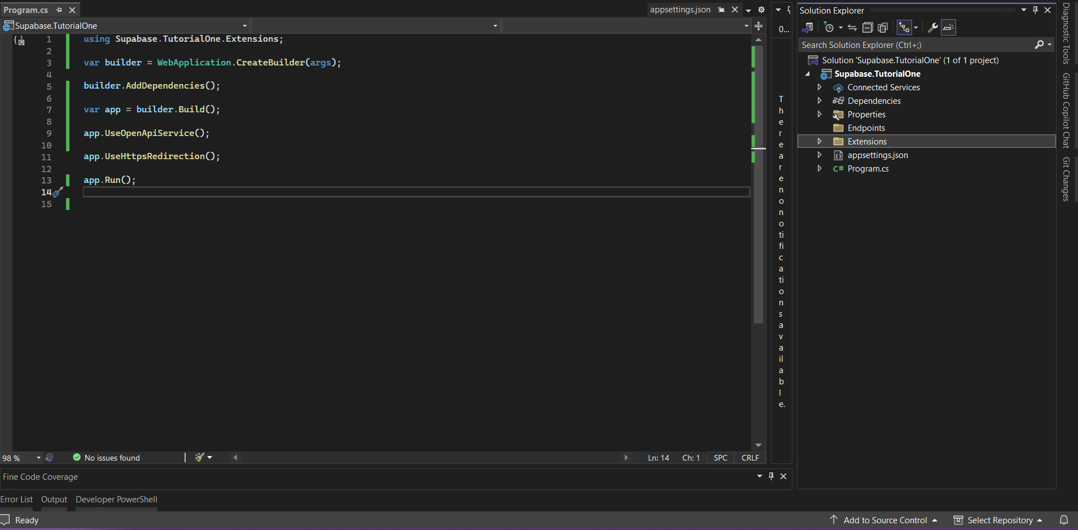Open the Diagnostic Tools side tab

click(1066, 33)
